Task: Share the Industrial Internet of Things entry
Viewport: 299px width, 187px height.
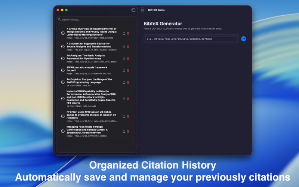Action: point(124,33)
